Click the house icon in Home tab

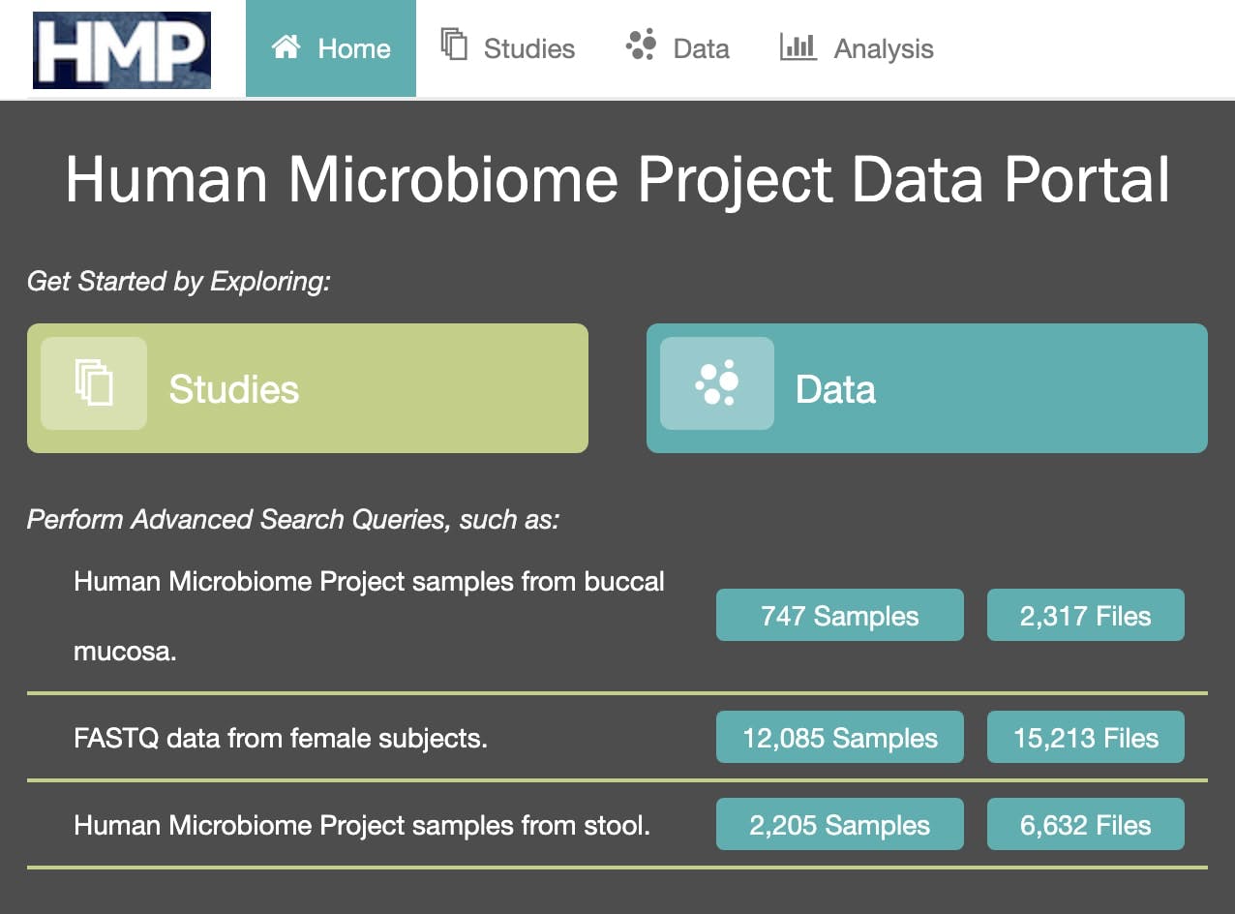[286, 46]
